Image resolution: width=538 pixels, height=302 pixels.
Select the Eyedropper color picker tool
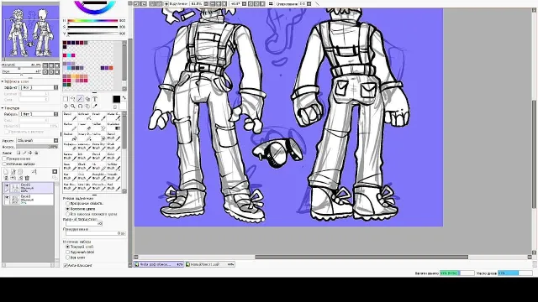[95, 107]
